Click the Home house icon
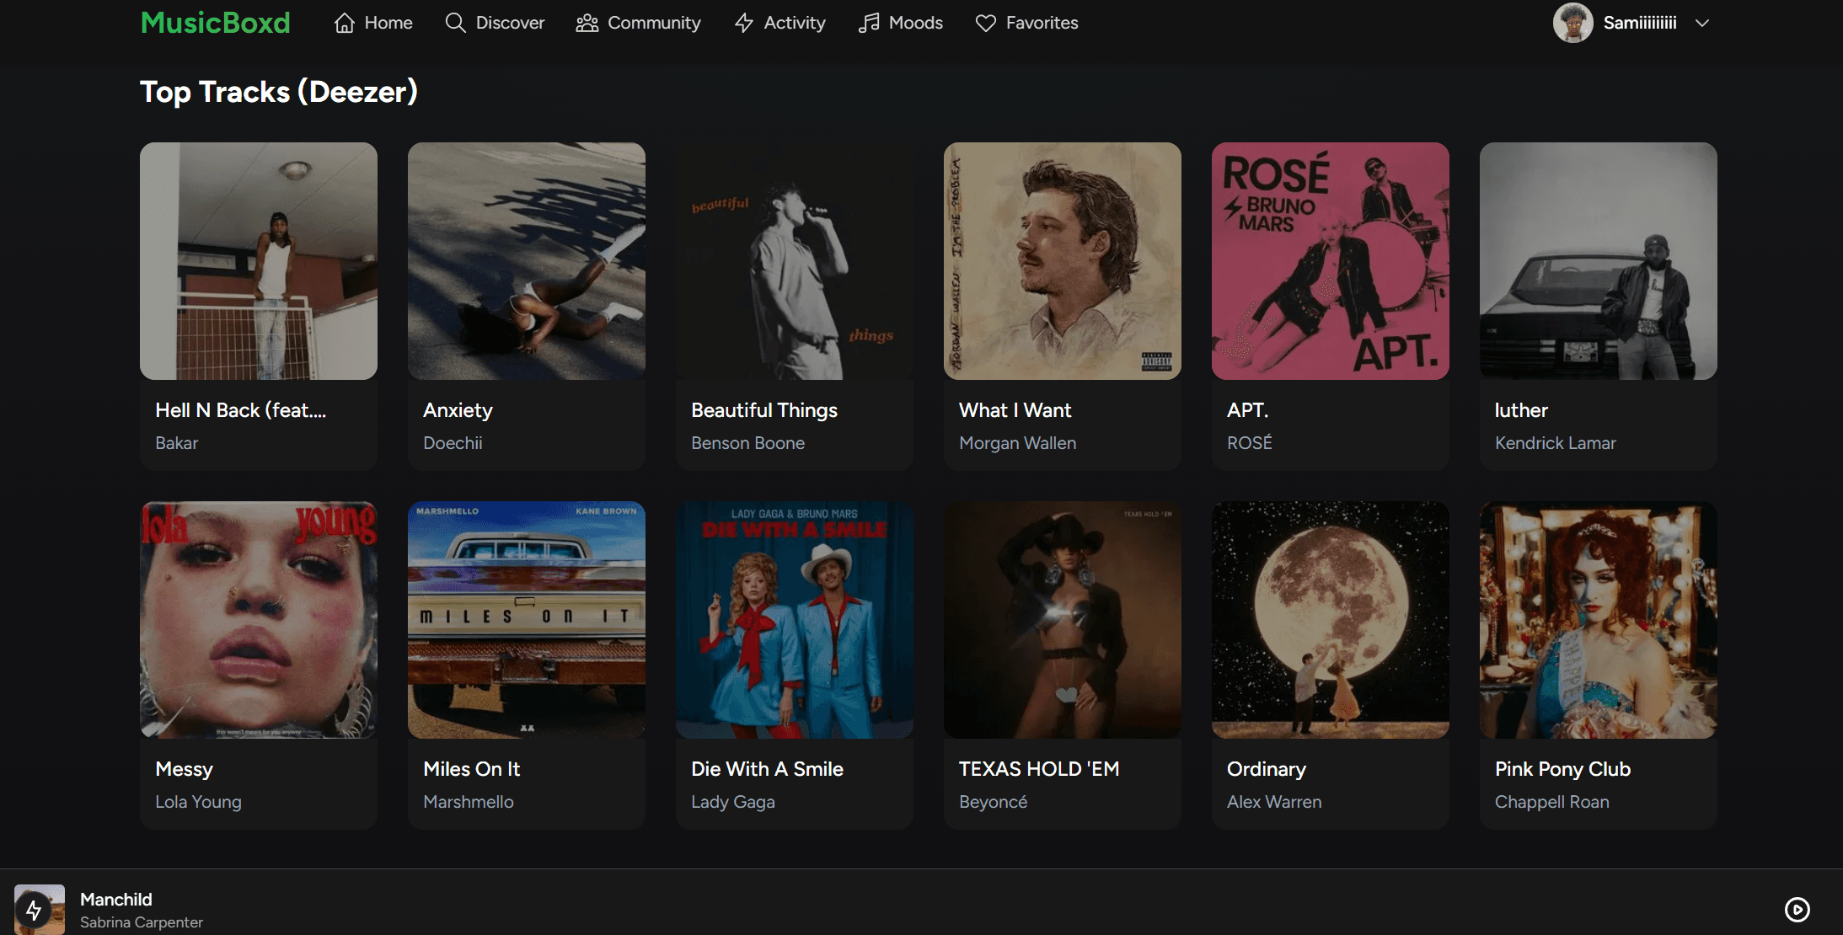This screenshot has height=935, width=1843. 344,23
